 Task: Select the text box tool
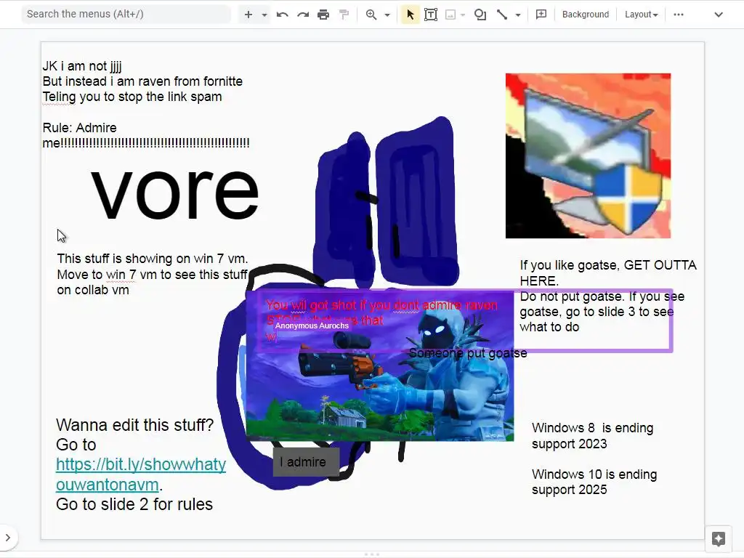coord(431,15)
